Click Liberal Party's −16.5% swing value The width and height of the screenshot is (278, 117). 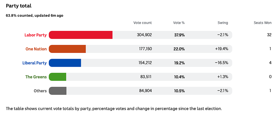pyautogui.click(x=222, y=63)
